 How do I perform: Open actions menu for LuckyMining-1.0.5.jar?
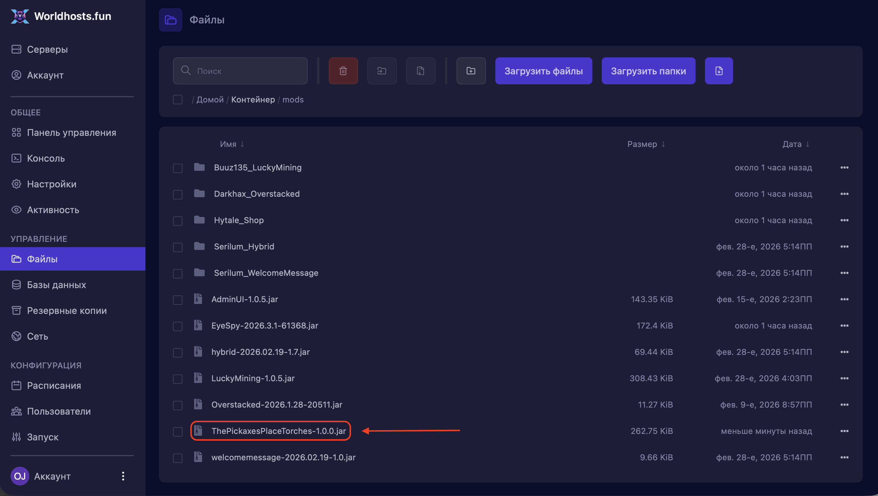tap(844, 378)
